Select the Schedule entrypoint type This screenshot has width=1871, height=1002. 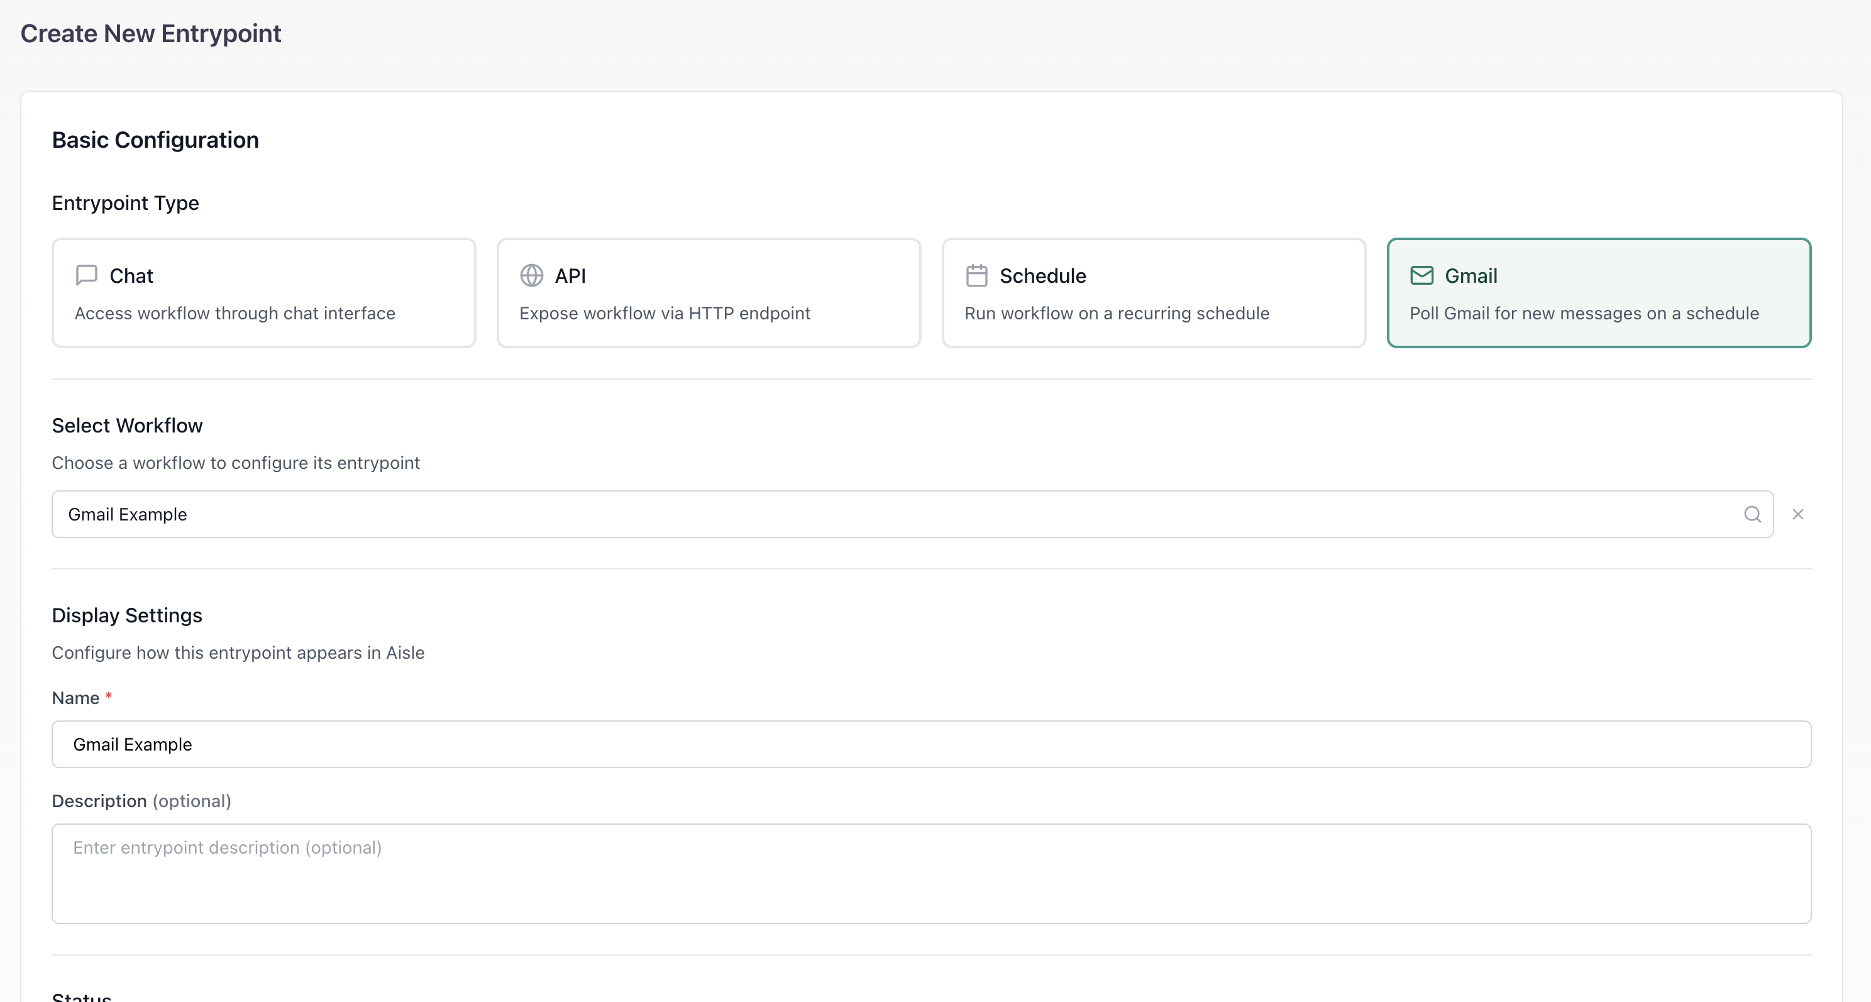(1154, 292)
